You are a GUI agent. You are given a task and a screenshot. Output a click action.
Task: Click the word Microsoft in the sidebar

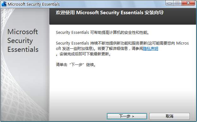(x=23, y=32)
